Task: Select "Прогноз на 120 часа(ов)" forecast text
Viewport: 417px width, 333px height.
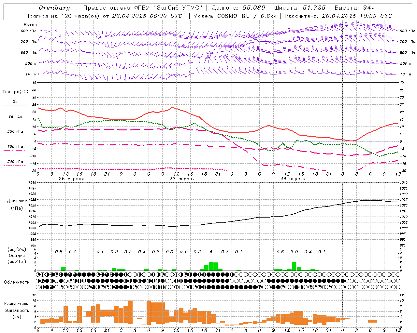Action: [63, 16]
